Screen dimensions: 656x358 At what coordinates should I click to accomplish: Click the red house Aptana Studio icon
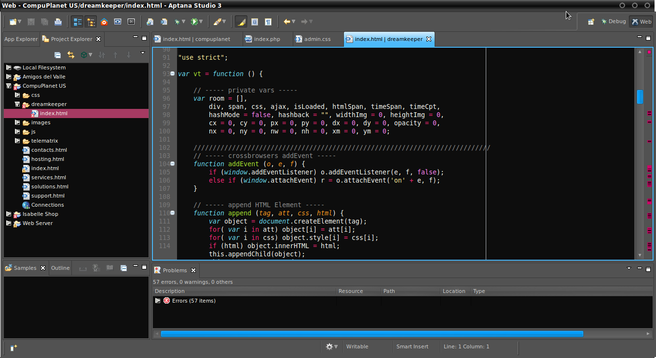tap(104, 22)
